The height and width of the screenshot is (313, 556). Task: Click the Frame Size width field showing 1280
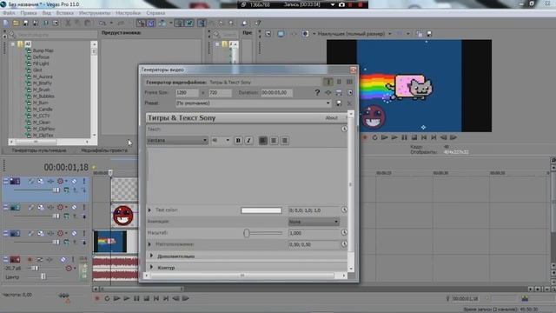187,93
